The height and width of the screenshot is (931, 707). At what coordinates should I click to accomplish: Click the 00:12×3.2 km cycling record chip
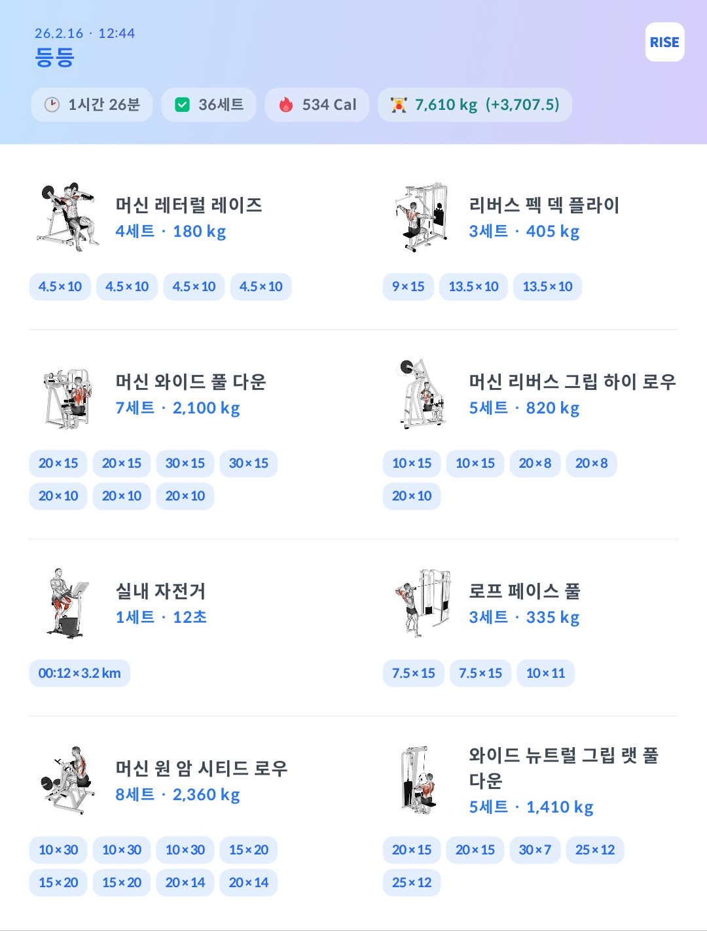click(x=79, y=673)
